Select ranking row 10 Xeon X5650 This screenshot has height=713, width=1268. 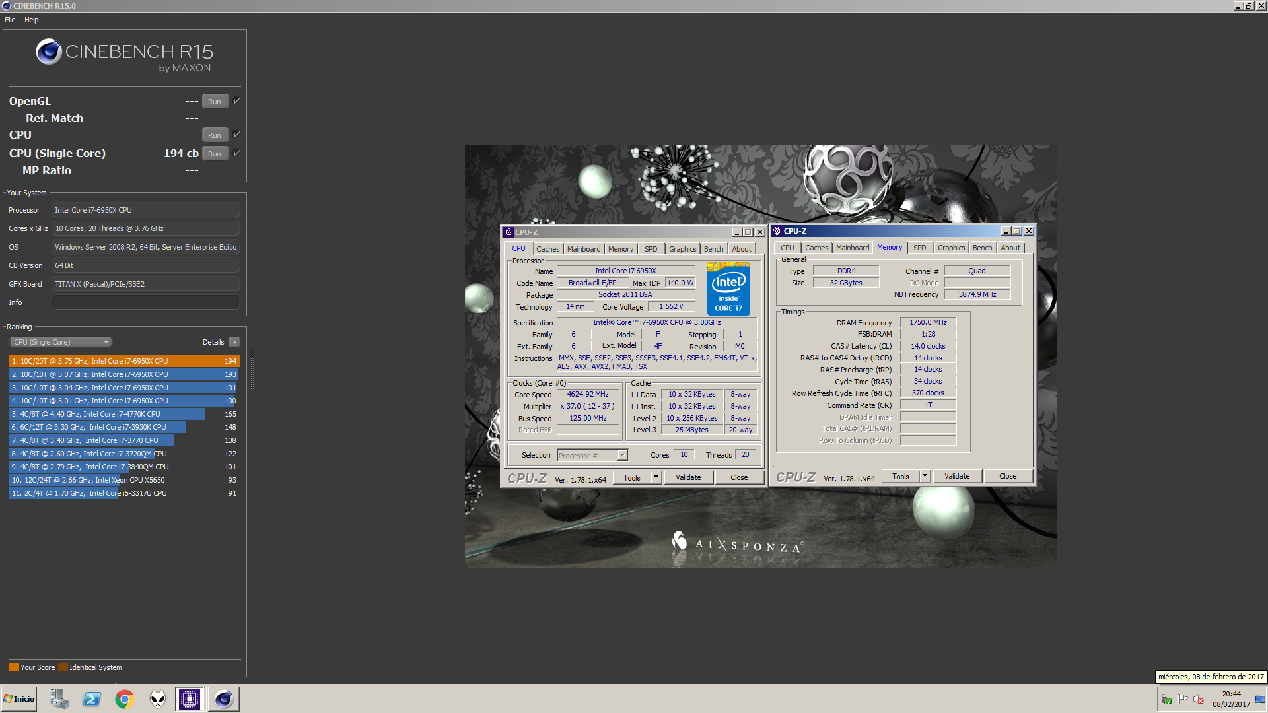pos(124,480)
